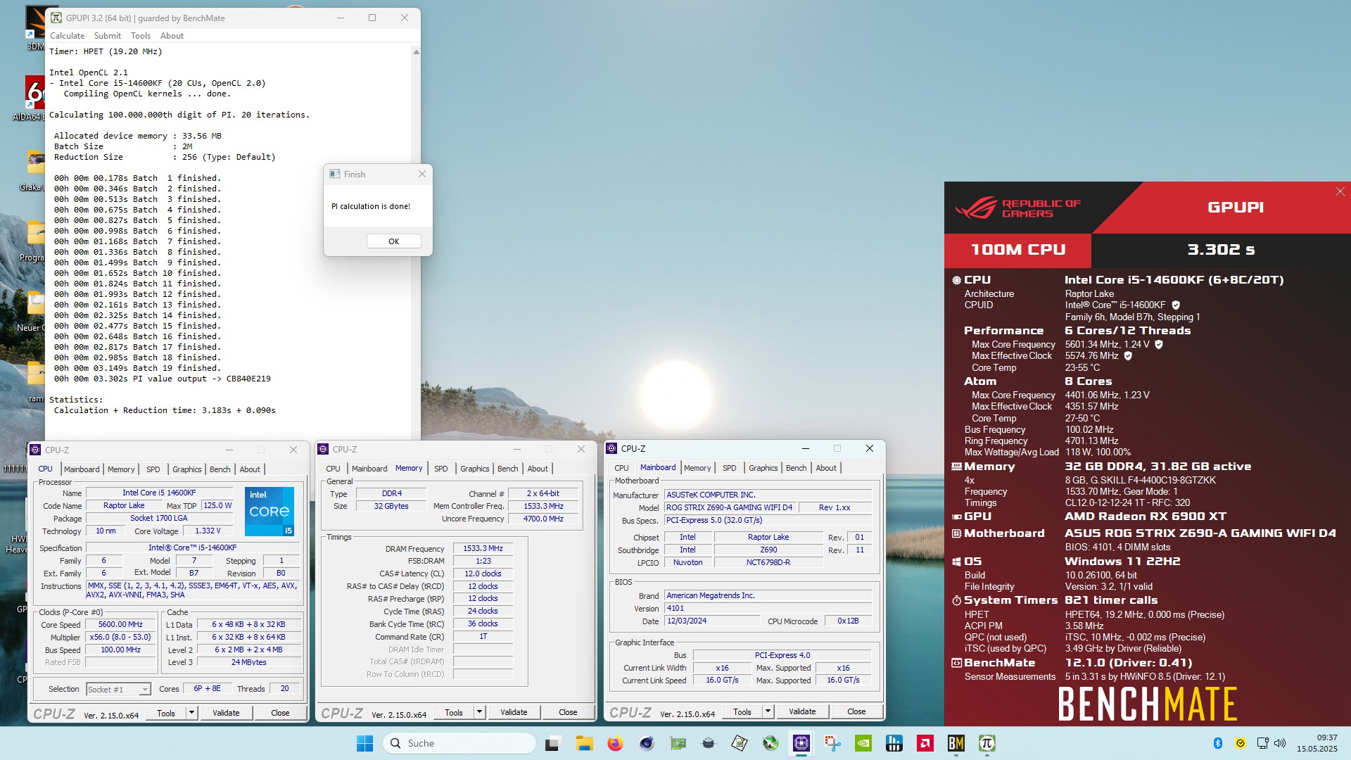
Task: Open GPU-Z graphics card icon in taskbar
Action: pyautogui.click(x=678, y=743)
